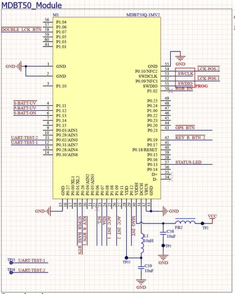Click the S-BATT-UV net label
Screen dimensions: 235x294
click(x=24, y=103)
